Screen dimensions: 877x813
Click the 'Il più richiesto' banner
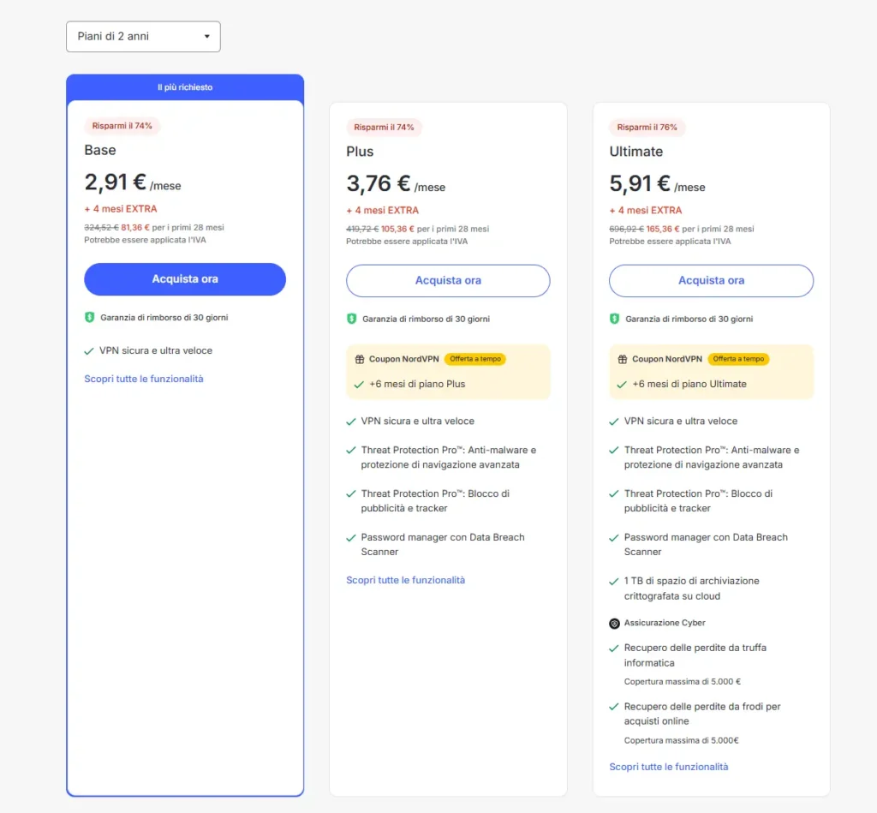185,87
